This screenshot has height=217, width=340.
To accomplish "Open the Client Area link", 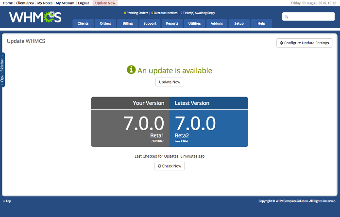I will click(x=25, y=3).
